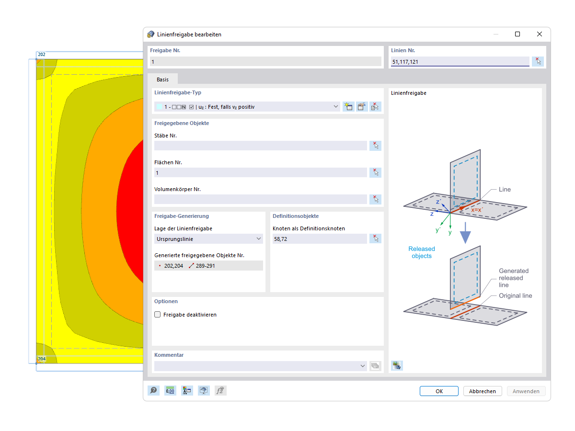Edit selected line release type icon
This screenshot has height=431, width=575.
coord(362,107)
